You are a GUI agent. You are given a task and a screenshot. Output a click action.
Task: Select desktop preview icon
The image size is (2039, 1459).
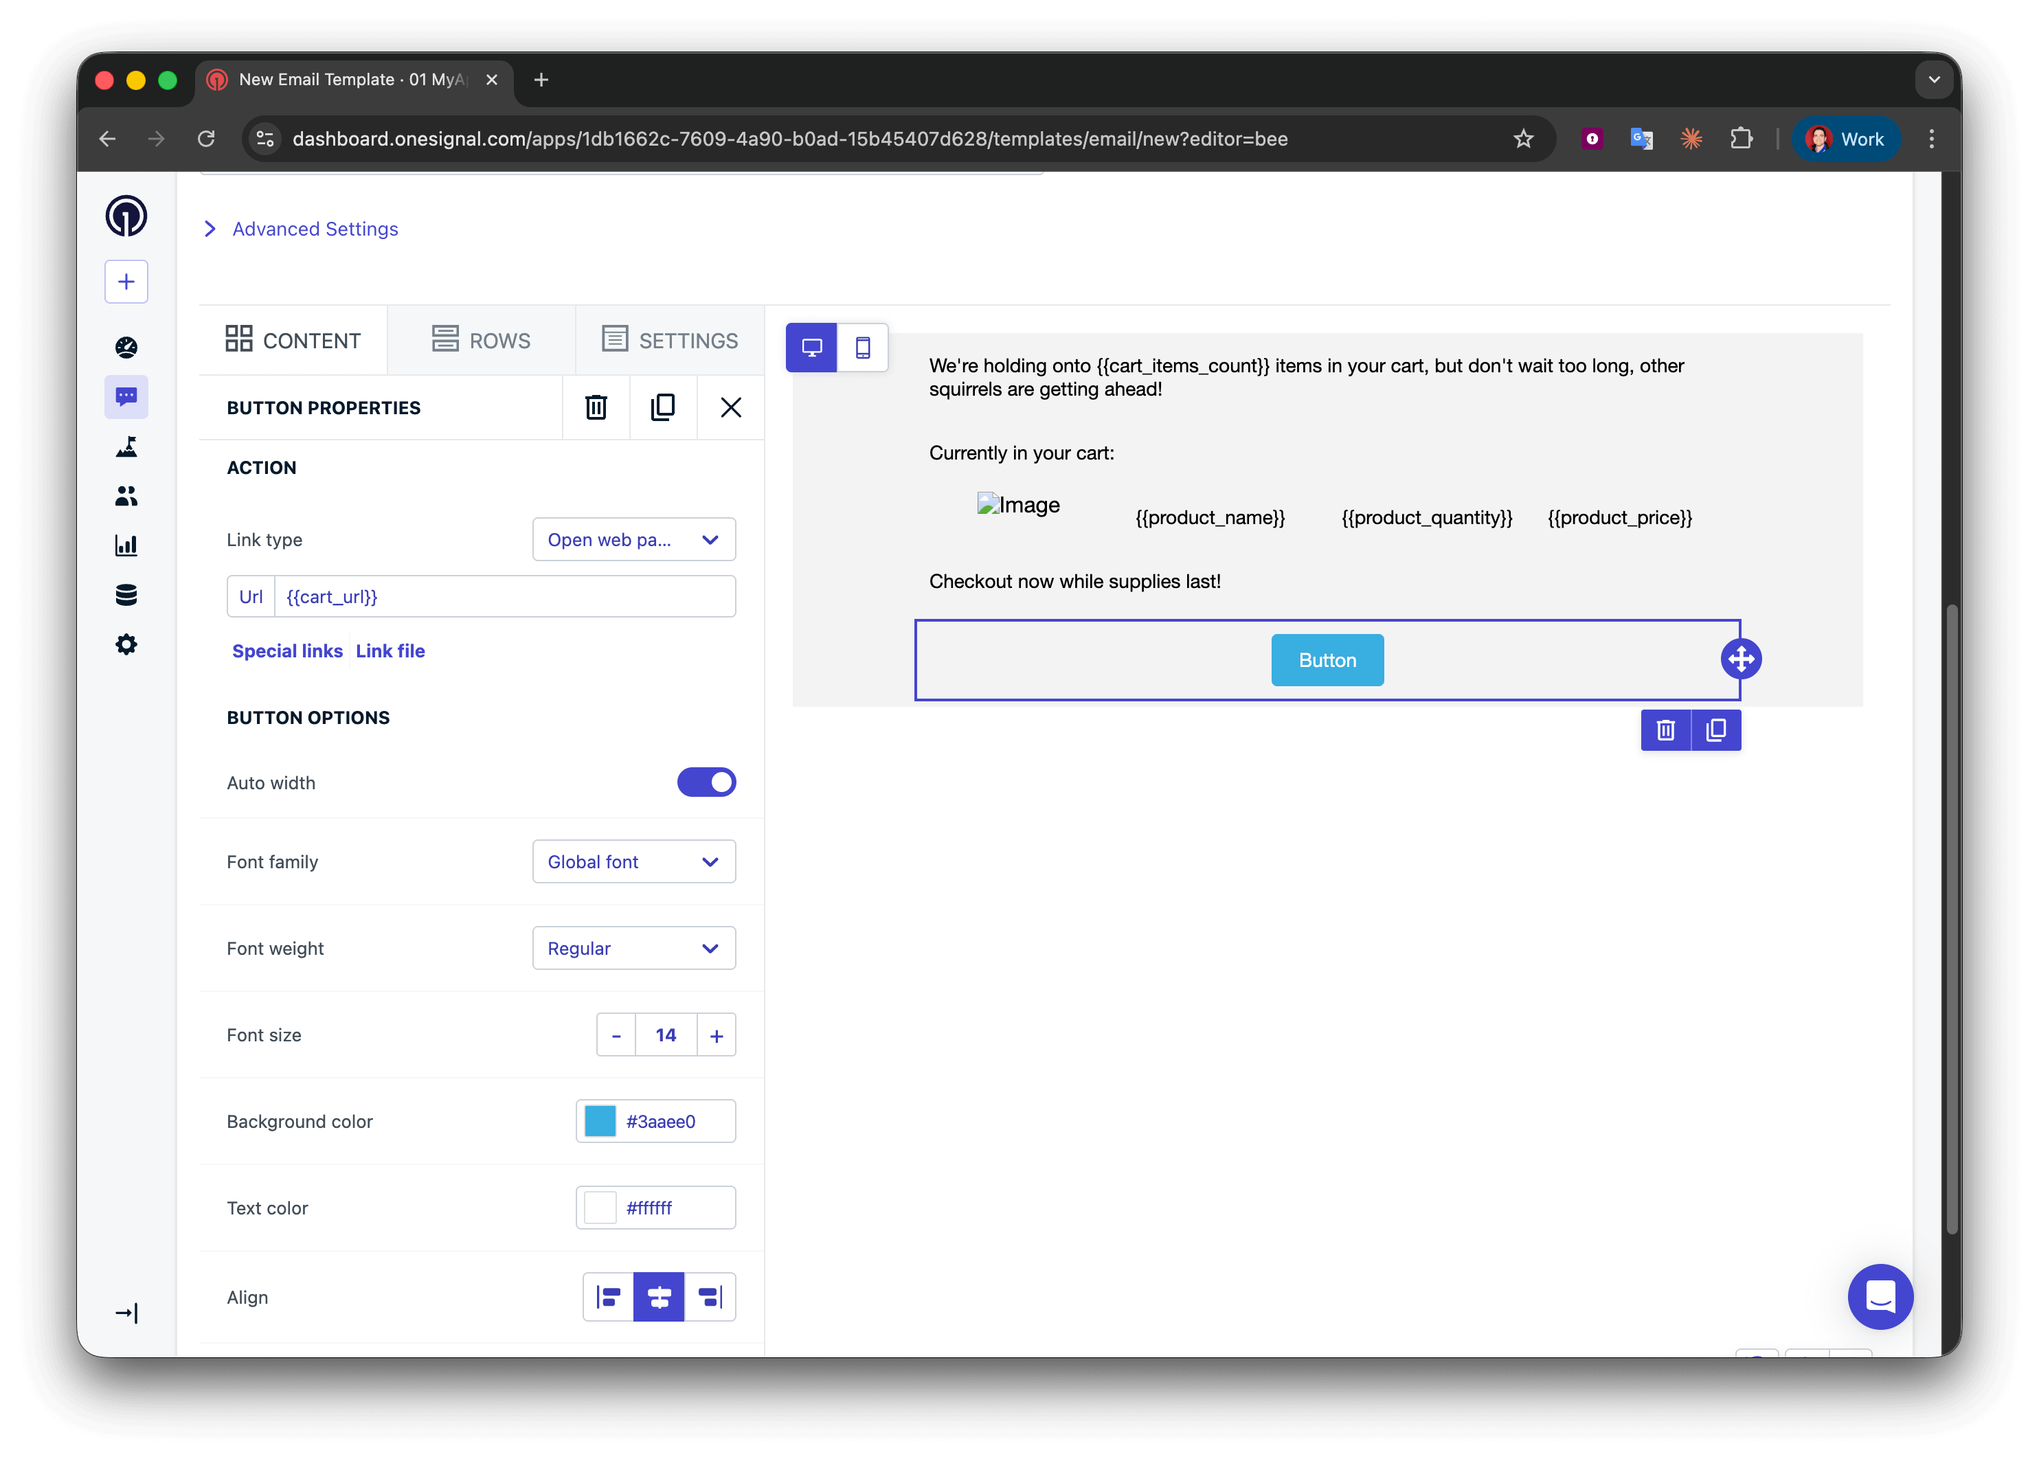[811, 348]
